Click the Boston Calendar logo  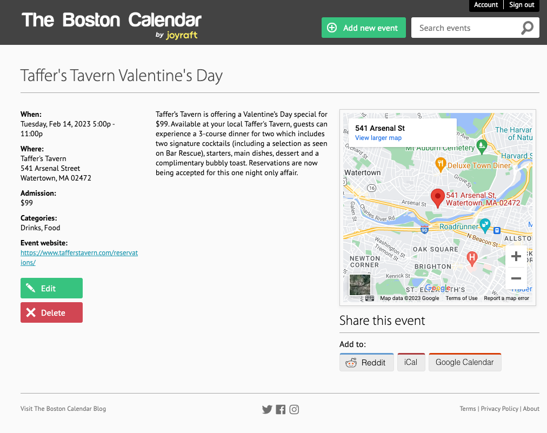(112, 20)
